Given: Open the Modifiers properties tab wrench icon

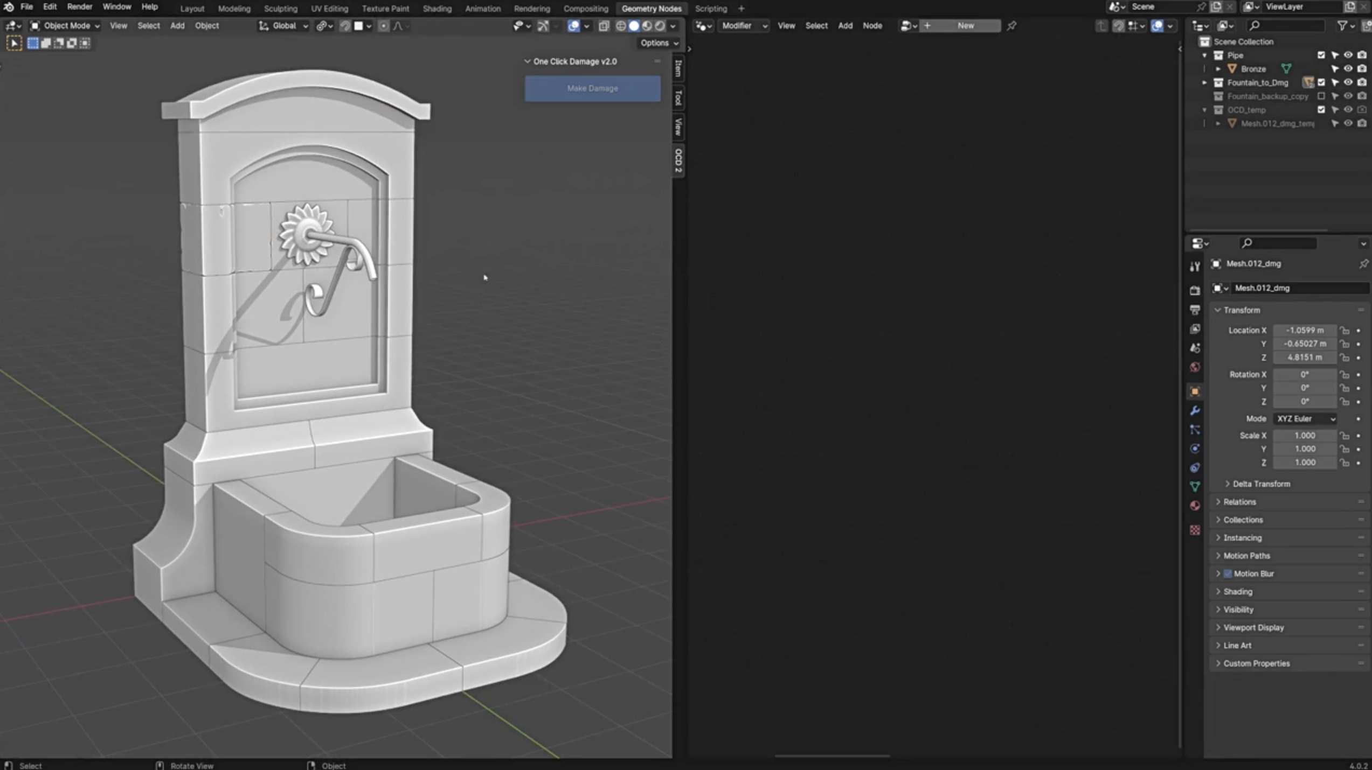Looking at the screenshot, I should pos(1195,411).
